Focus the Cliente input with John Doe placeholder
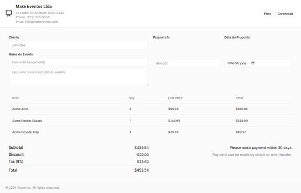This screenshot has width=301, height=193. [x=78, y=45]
